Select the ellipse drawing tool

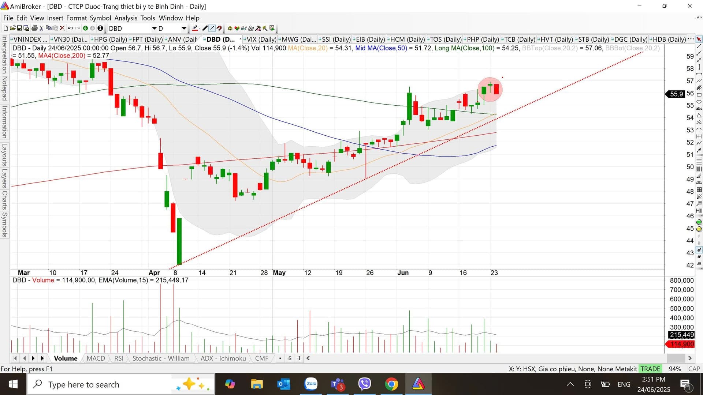pos(699,102)
